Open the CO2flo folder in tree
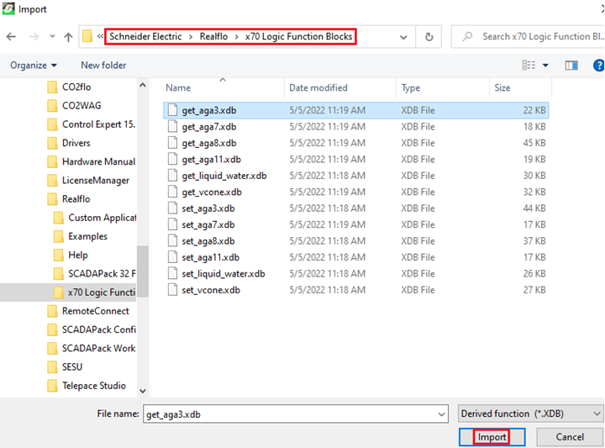605x448 pixels. pyautogui.click(x=69, y=87)
